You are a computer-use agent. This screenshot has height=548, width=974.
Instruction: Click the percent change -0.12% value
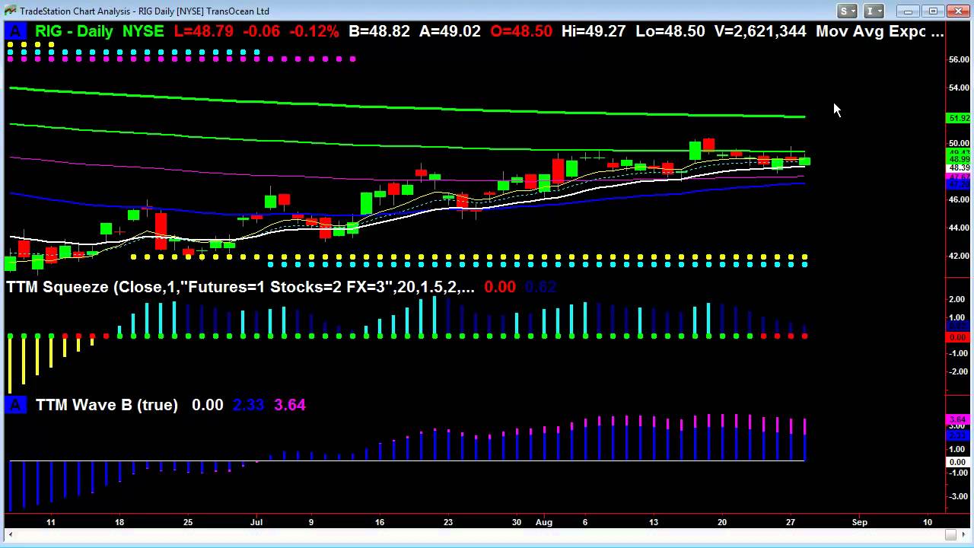[314, 31]
